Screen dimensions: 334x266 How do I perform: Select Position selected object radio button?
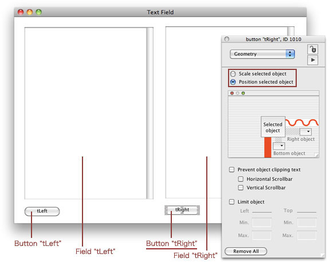pos(233,82)
